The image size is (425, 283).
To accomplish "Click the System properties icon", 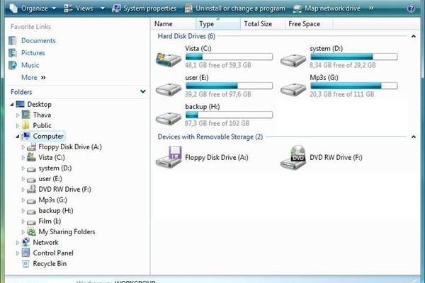I will (x=116, y=8).
